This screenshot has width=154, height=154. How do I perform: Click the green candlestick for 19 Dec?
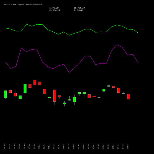pos(104,90)
